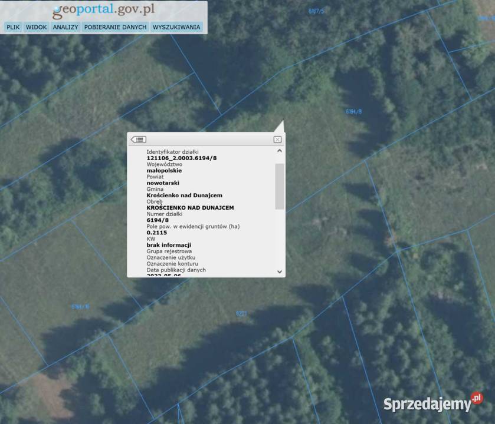This screenshot has height=424, width=495.
Task: Click the Sprzedajemy.pl watermark logo
Action: tap(432, 403)
